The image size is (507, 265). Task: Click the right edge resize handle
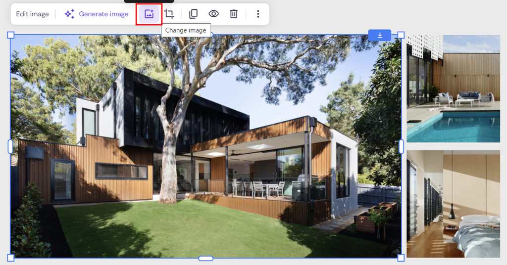[401, 146]
